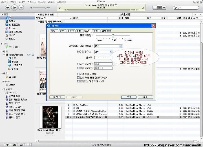Open 벨소리 (Ringtones) under the library section
This screenshot has height=147, width=203.
pos(11,35)
